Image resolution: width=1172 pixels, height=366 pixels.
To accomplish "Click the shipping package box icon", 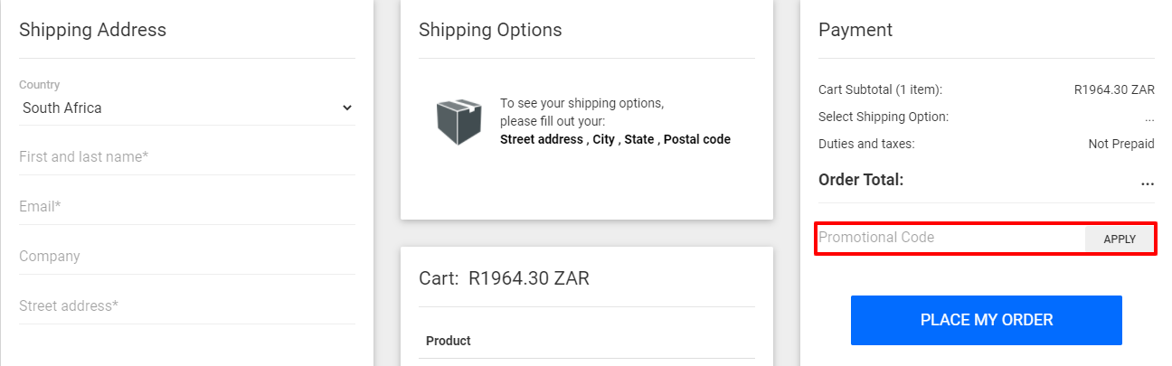I will [459, 122].
